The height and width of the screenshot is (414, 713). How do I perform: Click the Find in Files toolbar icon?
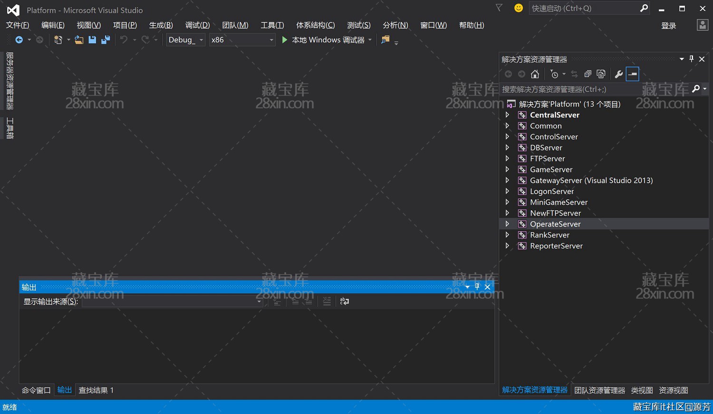tap(385, 40)
